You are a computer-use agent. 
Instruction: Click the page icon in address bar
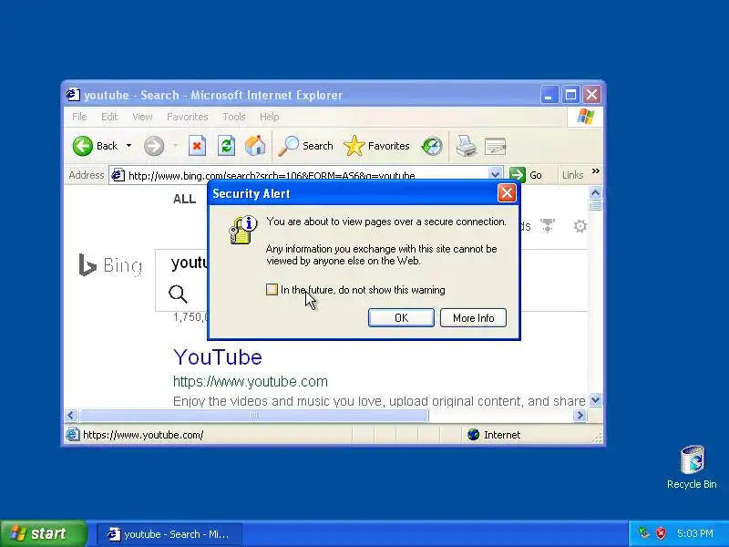point(118,175)
